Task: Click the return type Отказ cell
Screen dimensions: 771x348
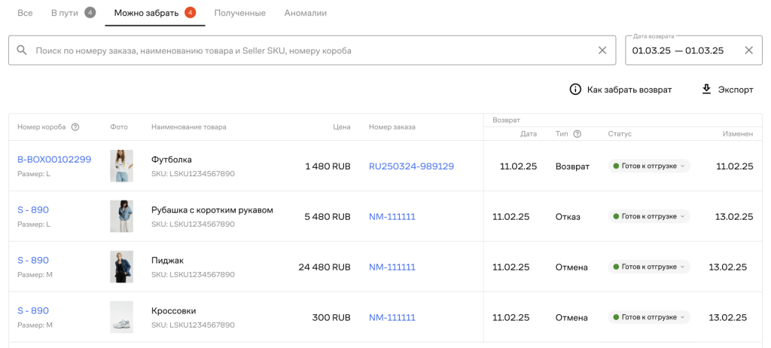Action: point(568,217)
